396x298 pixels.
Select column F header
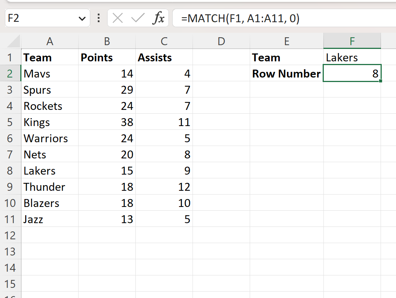click(352, 41)
